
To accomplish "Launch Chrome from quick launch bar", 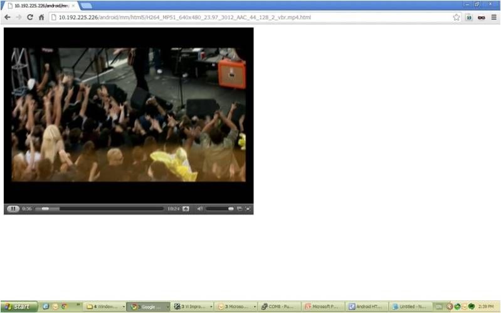I will tap(64, 306).
